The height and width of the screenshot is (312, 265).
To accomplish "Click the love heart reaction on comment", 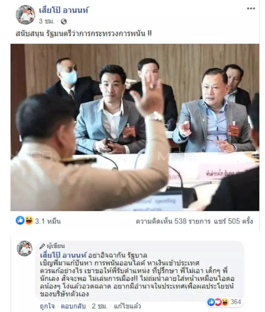I will [x=218, y=302].
